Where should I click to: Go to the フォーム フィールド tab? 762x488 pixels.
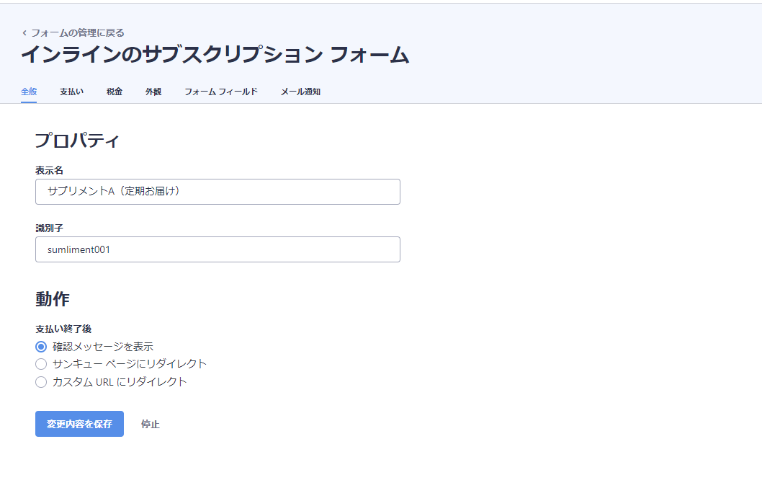(x=221, y=92)
